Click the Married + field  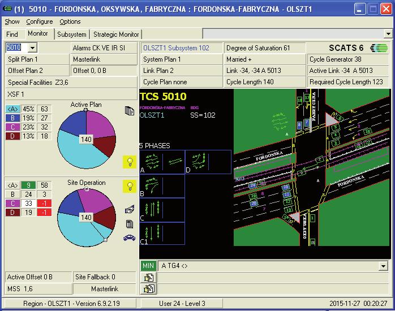coord(264,59)
